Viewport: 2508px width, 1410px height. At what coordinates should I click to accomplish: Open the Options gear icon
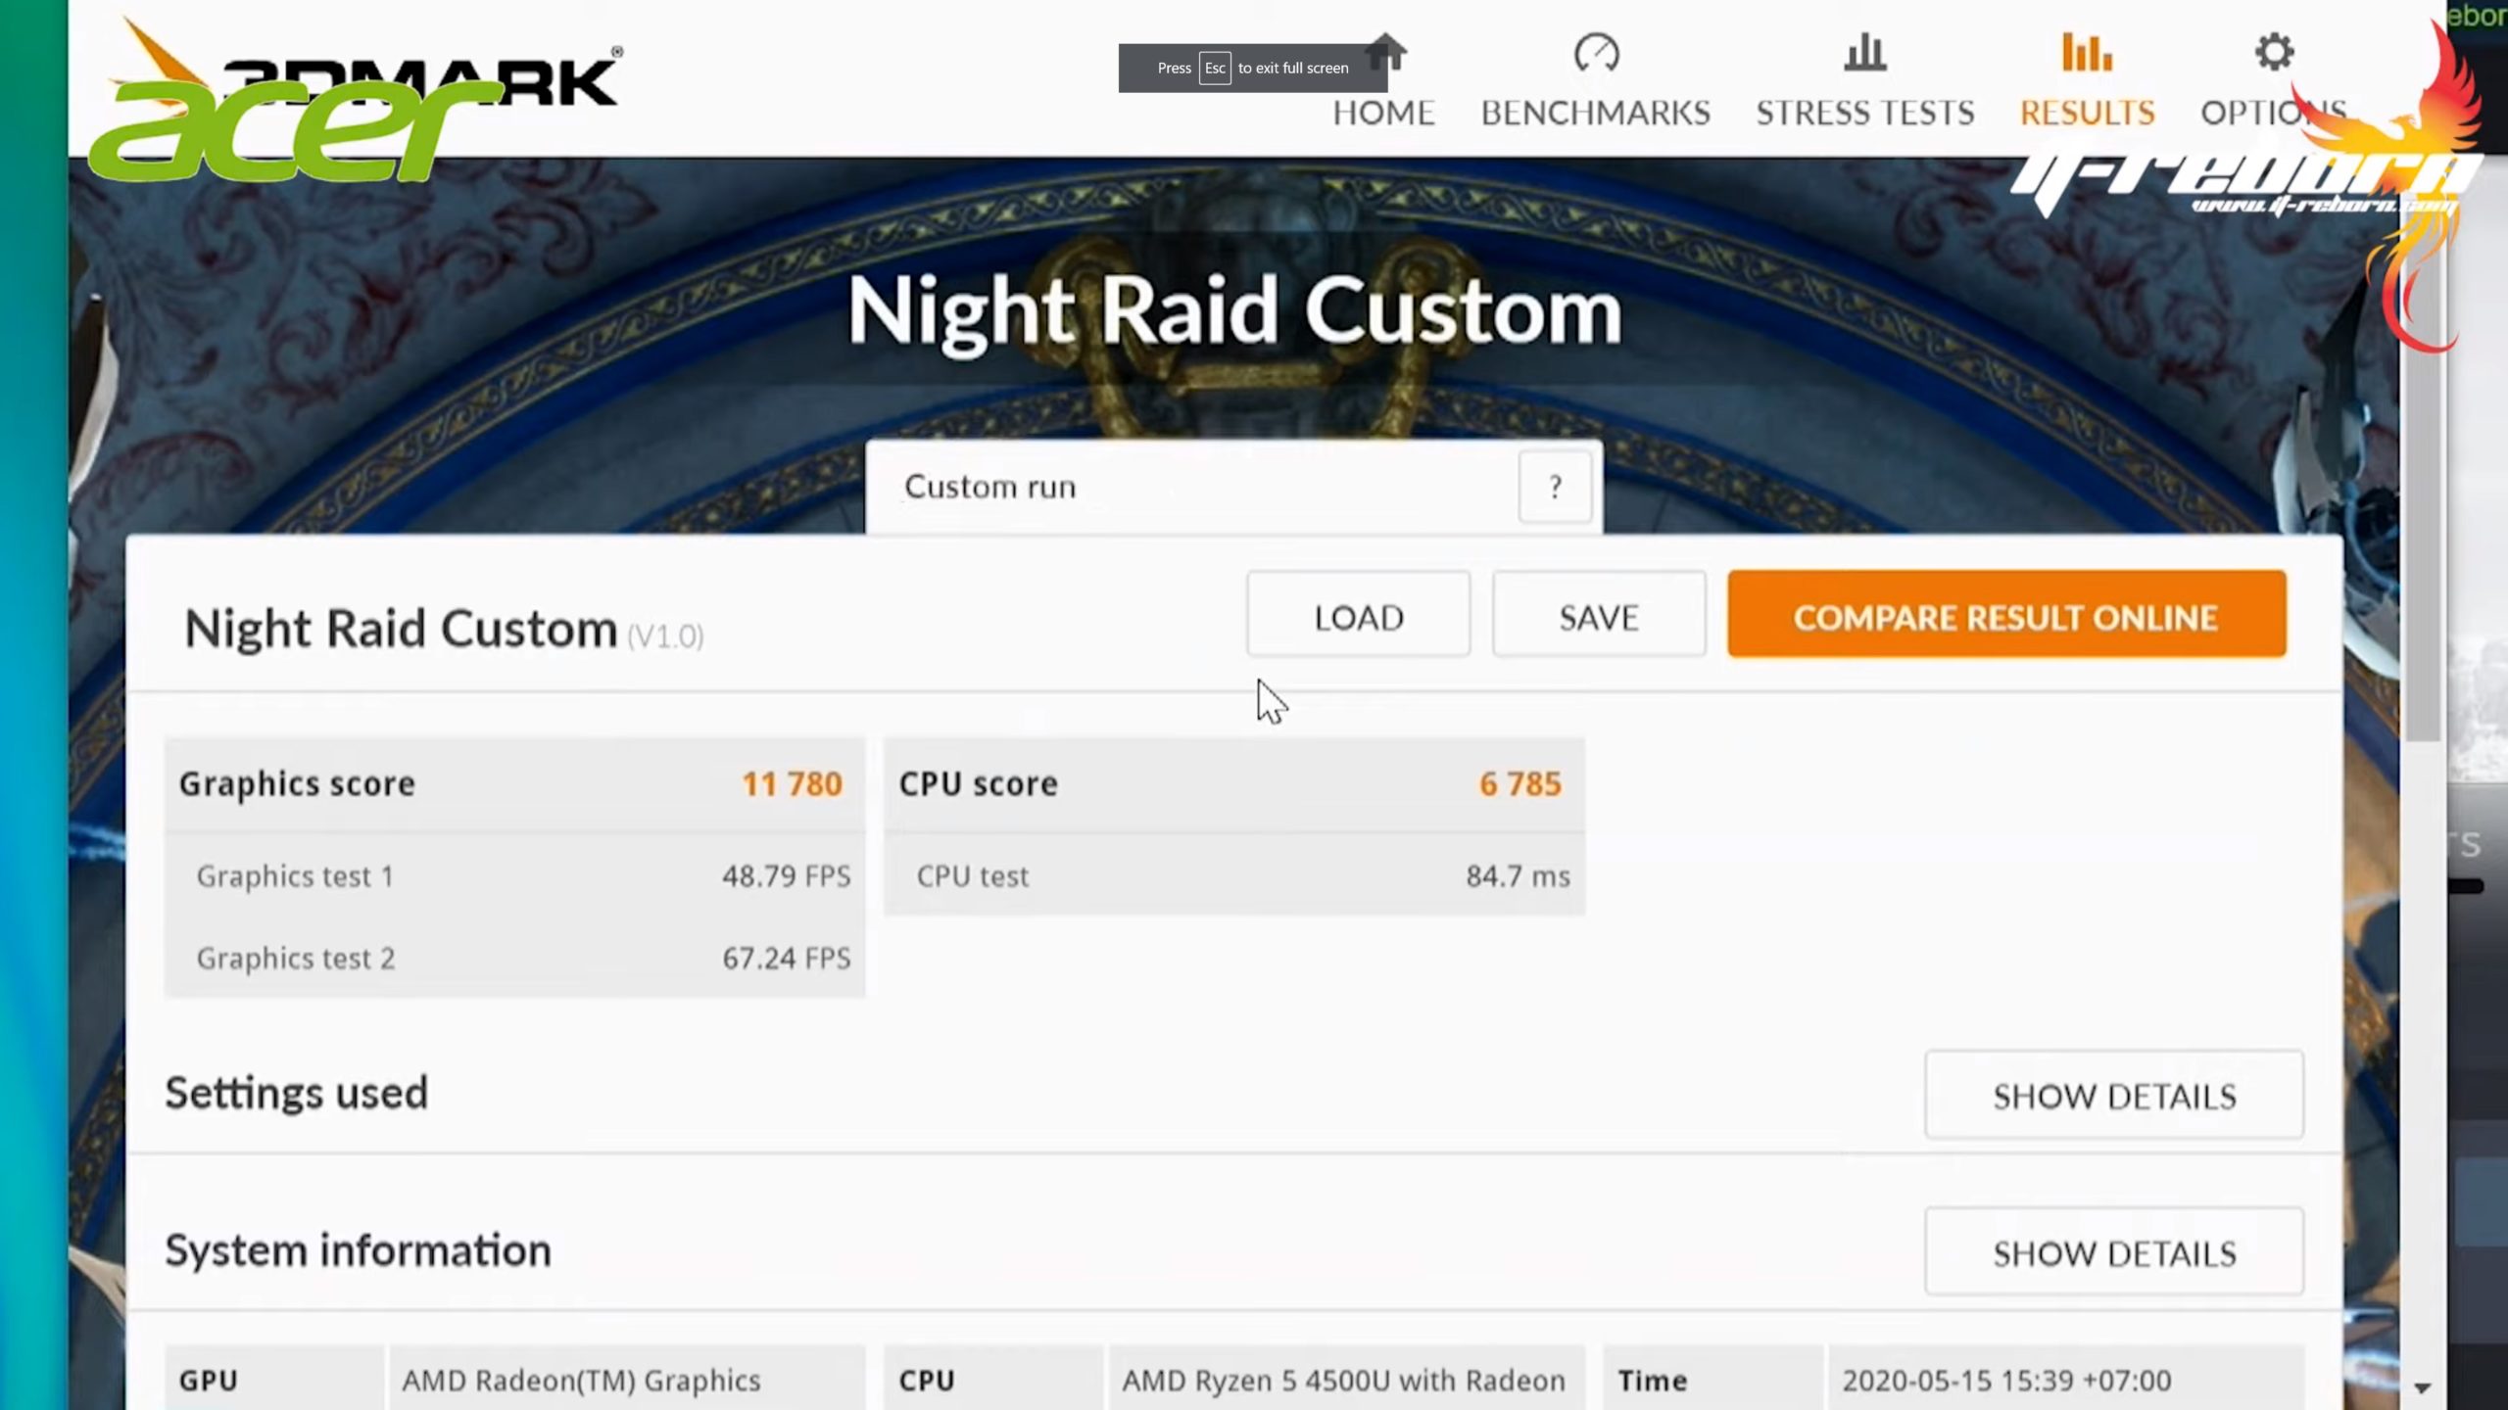tap(2274, 53)
